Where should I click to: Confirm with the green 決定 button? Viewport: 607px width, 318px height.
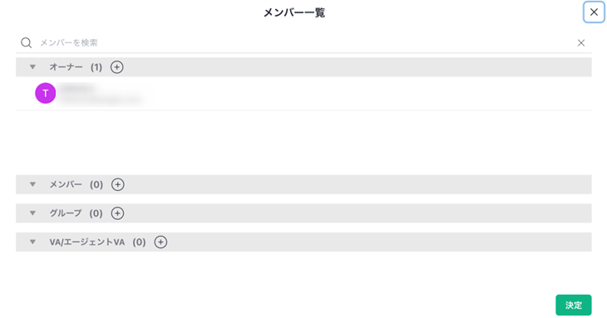pos(573,306)
